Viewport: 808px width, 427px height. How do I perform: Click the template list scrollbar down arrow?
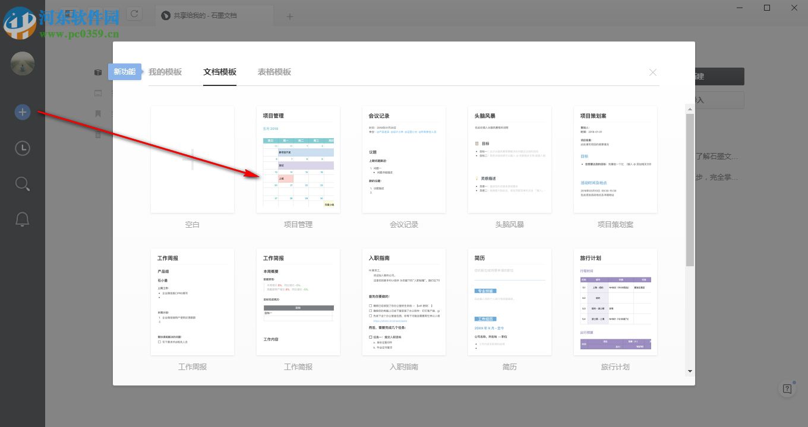click(690, 371)
